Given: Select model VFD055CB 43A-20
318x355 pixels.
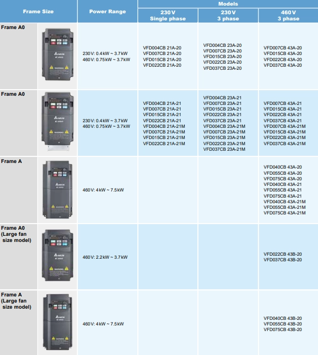Looking at the screenshot, I should click(282, 173).
